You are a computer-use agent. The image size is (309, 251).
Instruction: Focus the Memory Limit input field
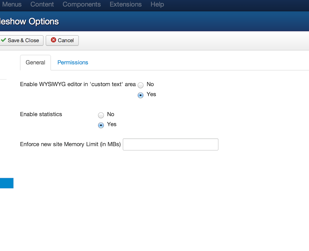coord(170,144)
